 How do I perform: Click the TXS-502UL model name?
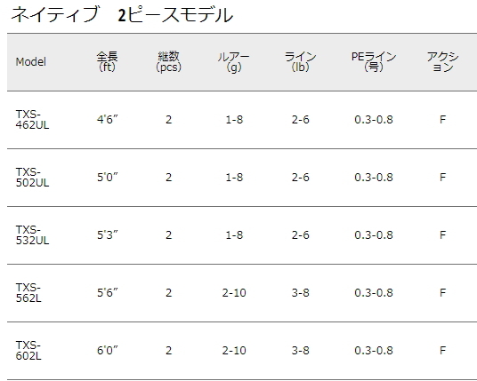point(32,178)
